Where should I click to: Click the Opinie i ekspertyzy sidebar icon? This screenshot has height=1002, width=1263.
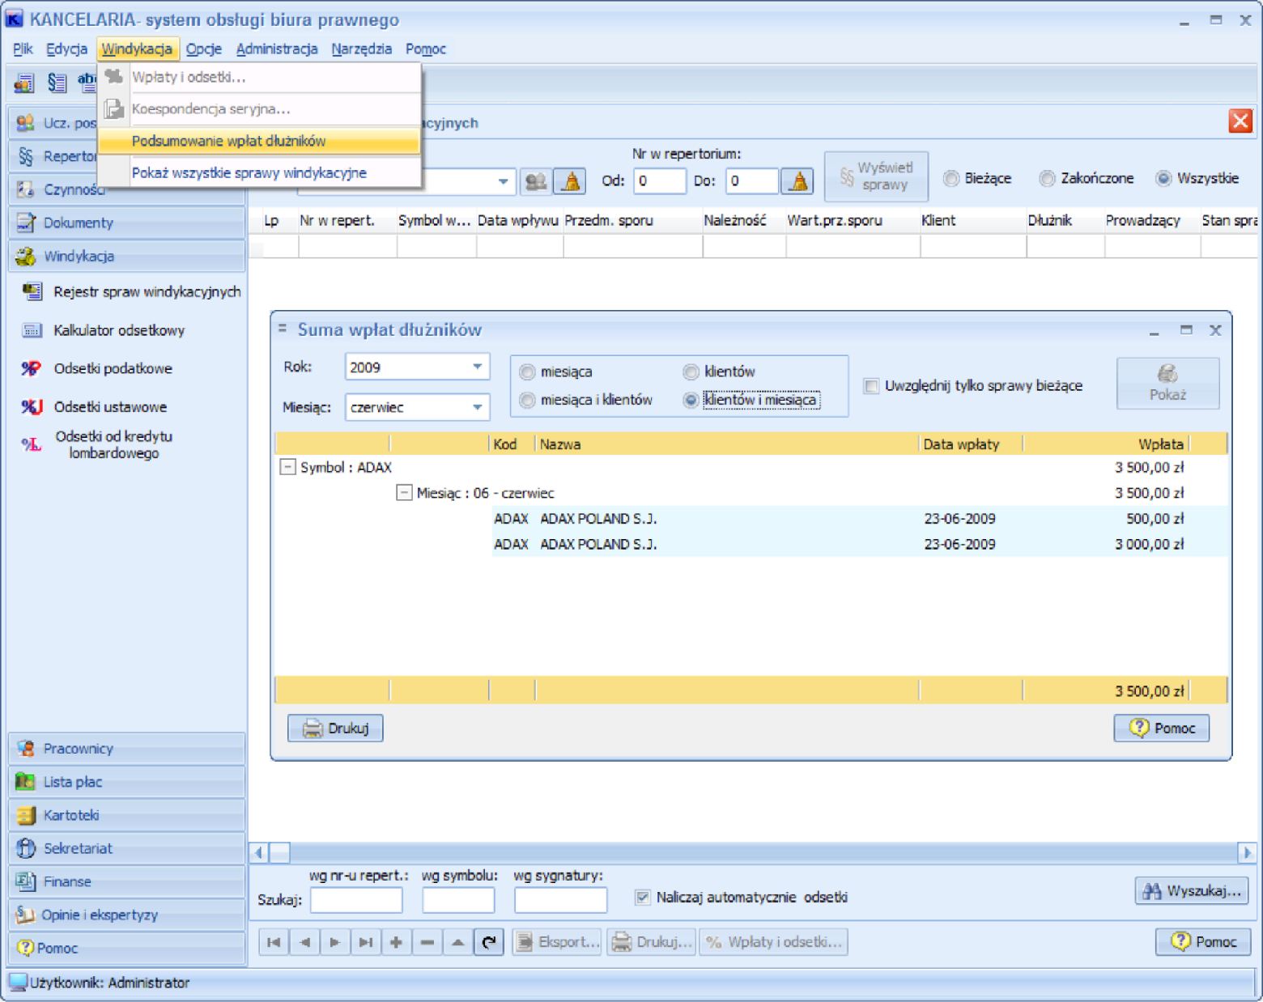[26, 915]
